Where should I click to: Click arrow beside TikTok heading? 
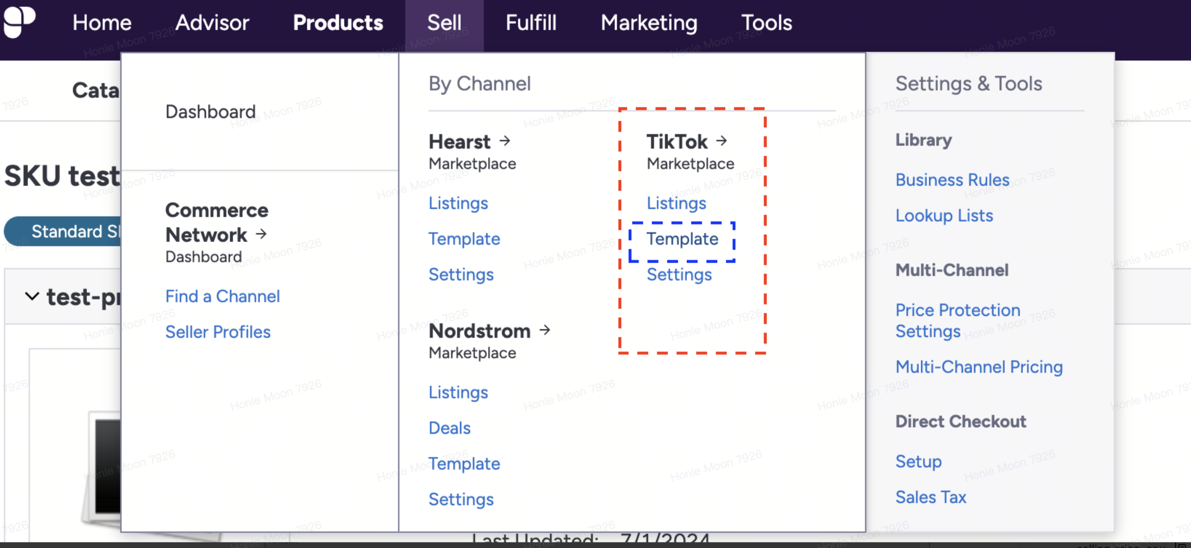pyautogui.click(x=721, y=141)
